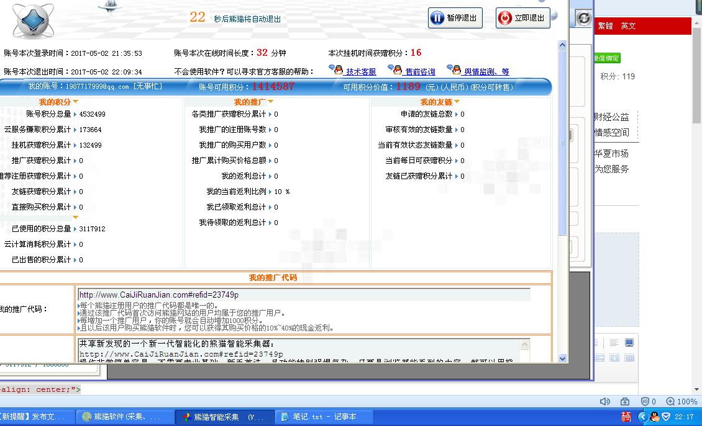Click the 22 seconds auto-exit countdown
702x426 pixels.
[197, 17]
